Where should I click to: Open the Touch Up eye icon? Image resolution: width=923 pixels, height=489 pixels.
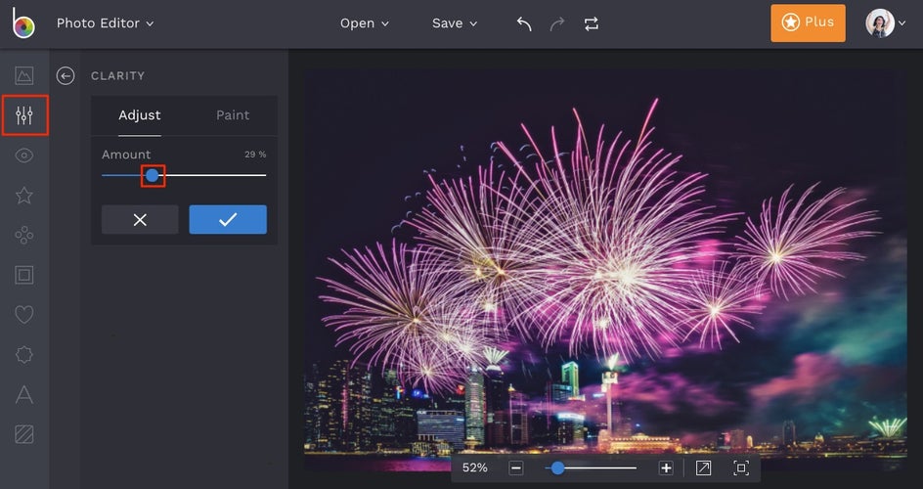point(24,156)
